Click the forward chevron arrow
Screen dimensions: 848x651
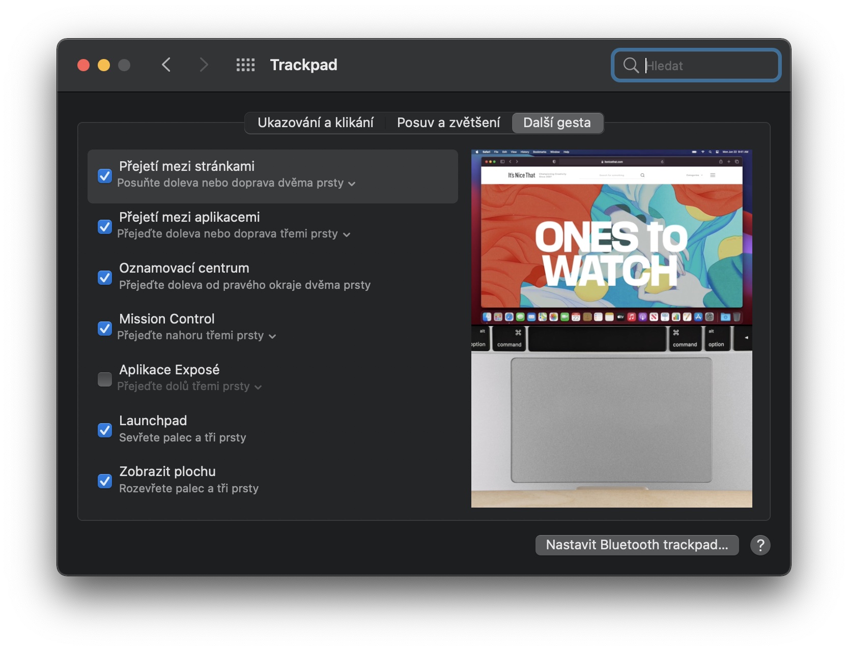204,65
